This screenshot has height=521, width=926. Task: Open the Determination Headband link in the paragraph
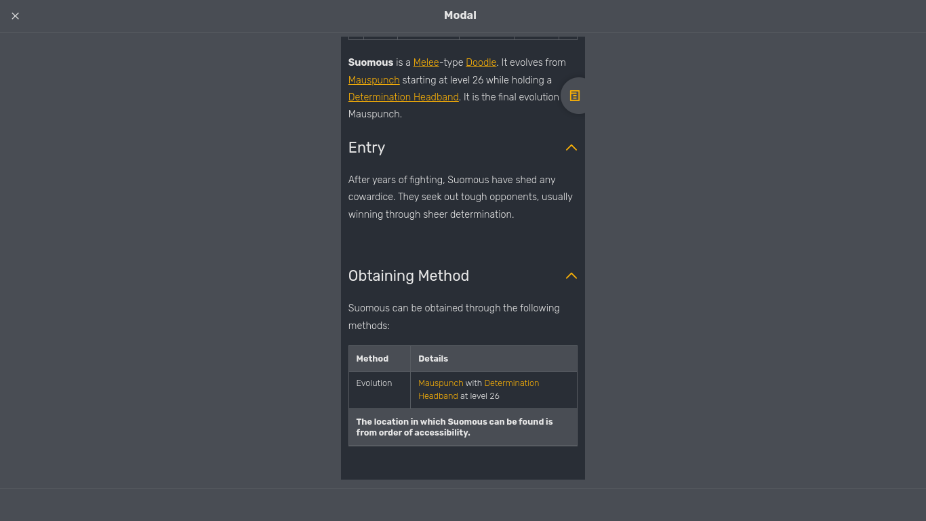click(x=403, y=96)
